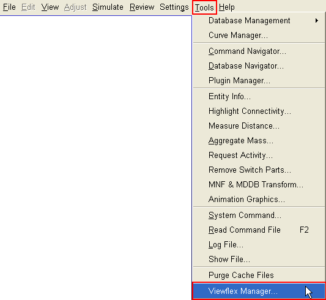This screenshot has width=326, height=300.
Task: Open the Review menu
Action: coord(142,7)
